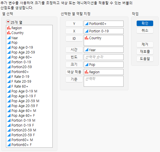Click the continuous icon beside Pop Age 0-19
The width and height of the screenshot is (160, 152).
point(9,48)
